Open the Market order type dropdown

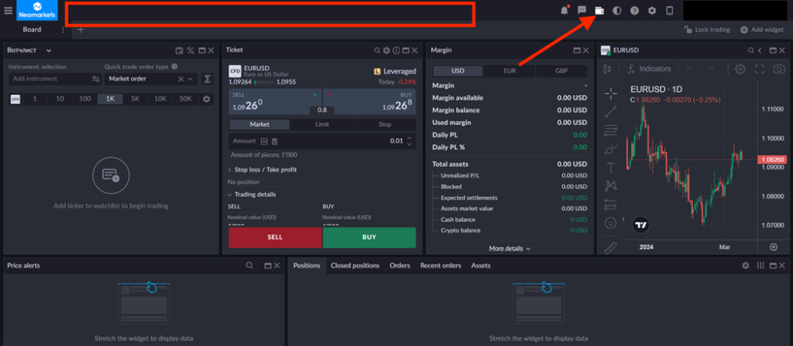[150, 79]
